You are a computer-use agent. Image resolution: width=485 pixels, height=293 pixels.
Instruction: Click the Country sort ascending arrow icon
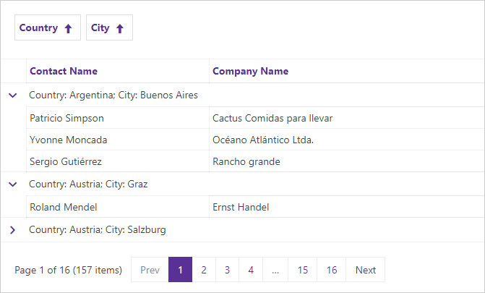coord(69,28)
